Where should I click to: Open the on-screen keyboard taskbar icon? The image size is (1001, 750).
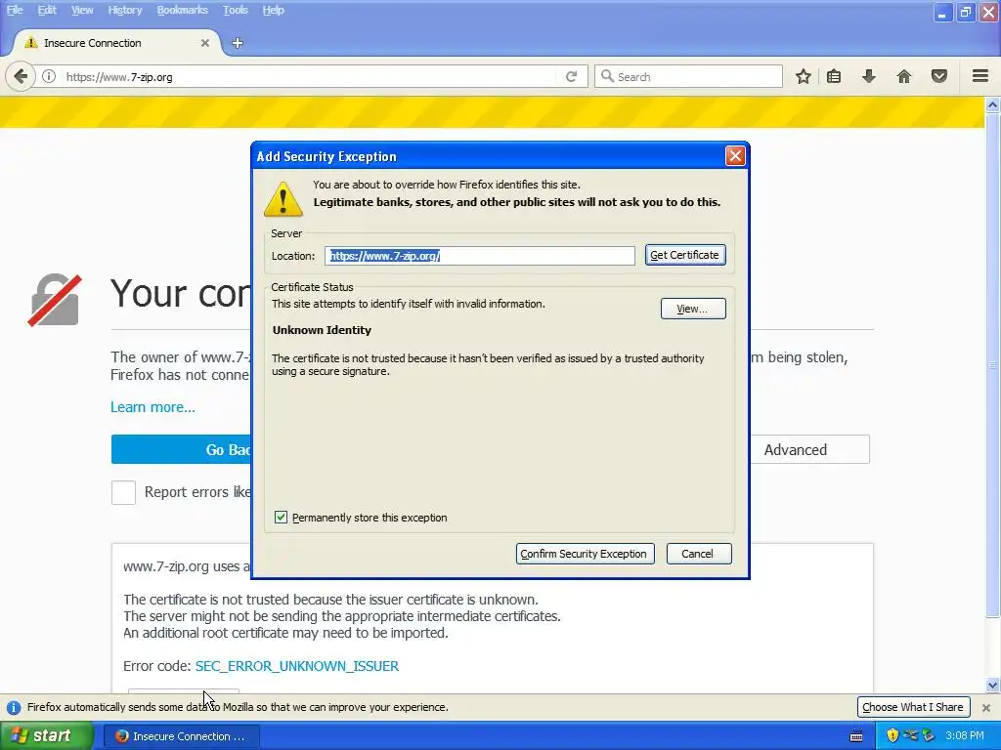[856, 736]
